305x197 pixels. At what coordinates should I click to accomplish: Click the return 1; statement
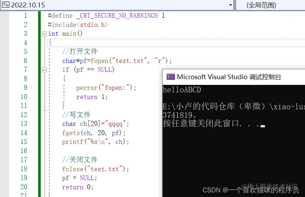[92, 97]
